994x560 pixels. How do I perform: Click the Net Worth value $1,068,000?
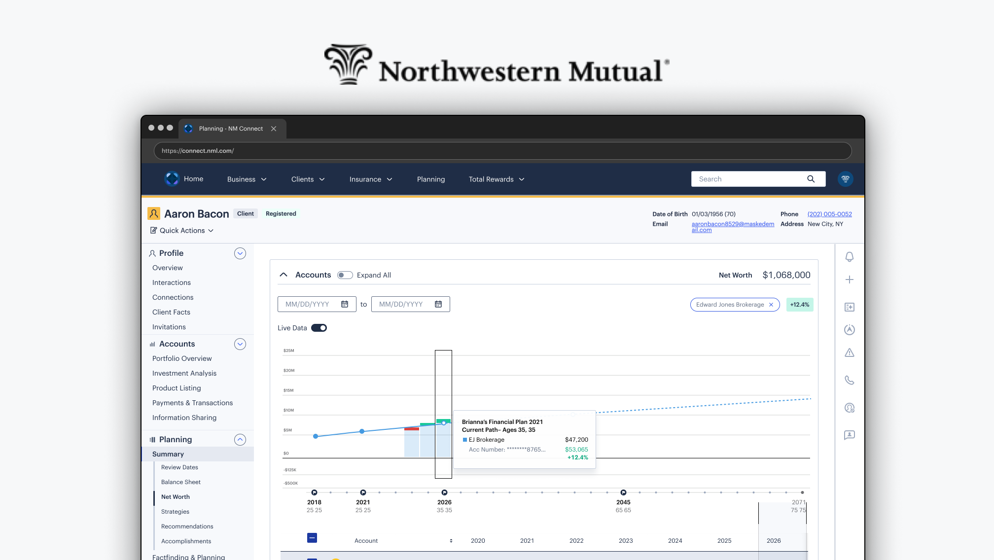point(786,275)
